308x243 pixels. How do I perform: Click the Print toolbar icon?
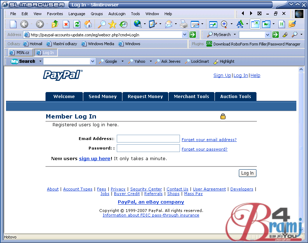(x=183, y=24)
